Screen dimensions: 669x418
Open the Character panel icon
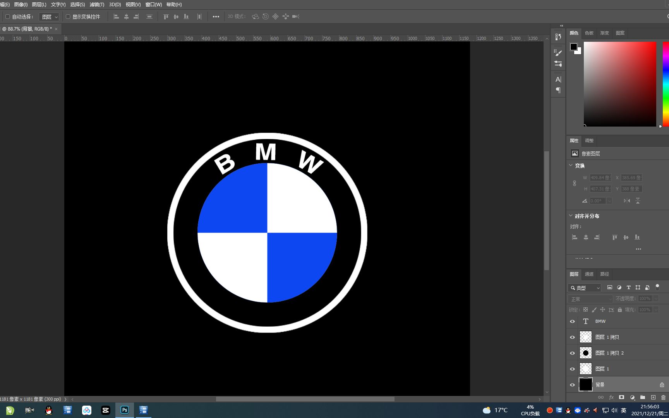point(558,79)
